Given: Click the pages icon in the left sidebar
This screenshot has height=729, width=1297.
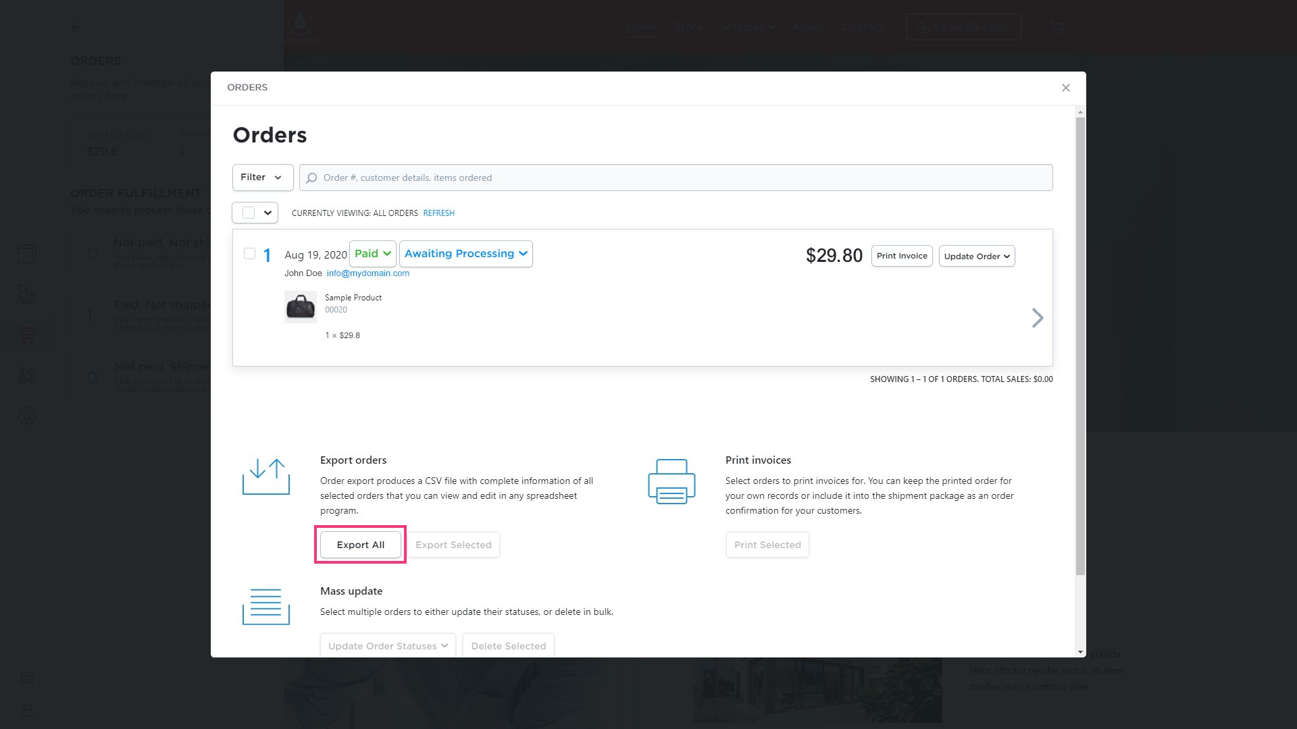Looking at the screenshot, I should [x=27, y=254].
